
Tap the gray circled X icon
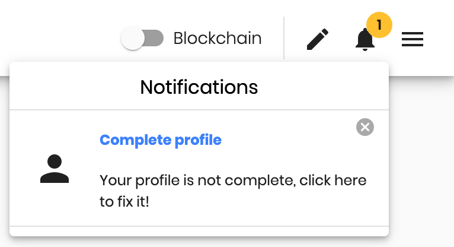(365, 127)
